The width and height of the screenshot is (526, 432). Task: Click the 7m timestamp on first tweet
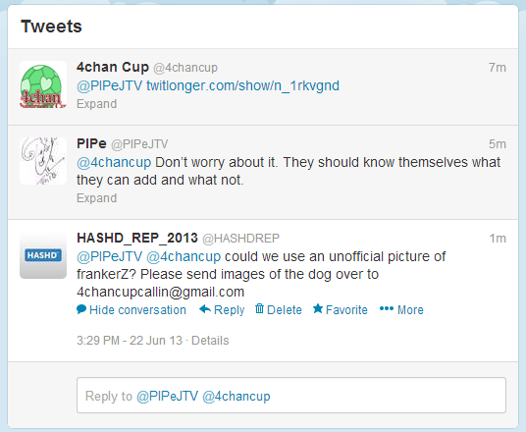point(498,68)
